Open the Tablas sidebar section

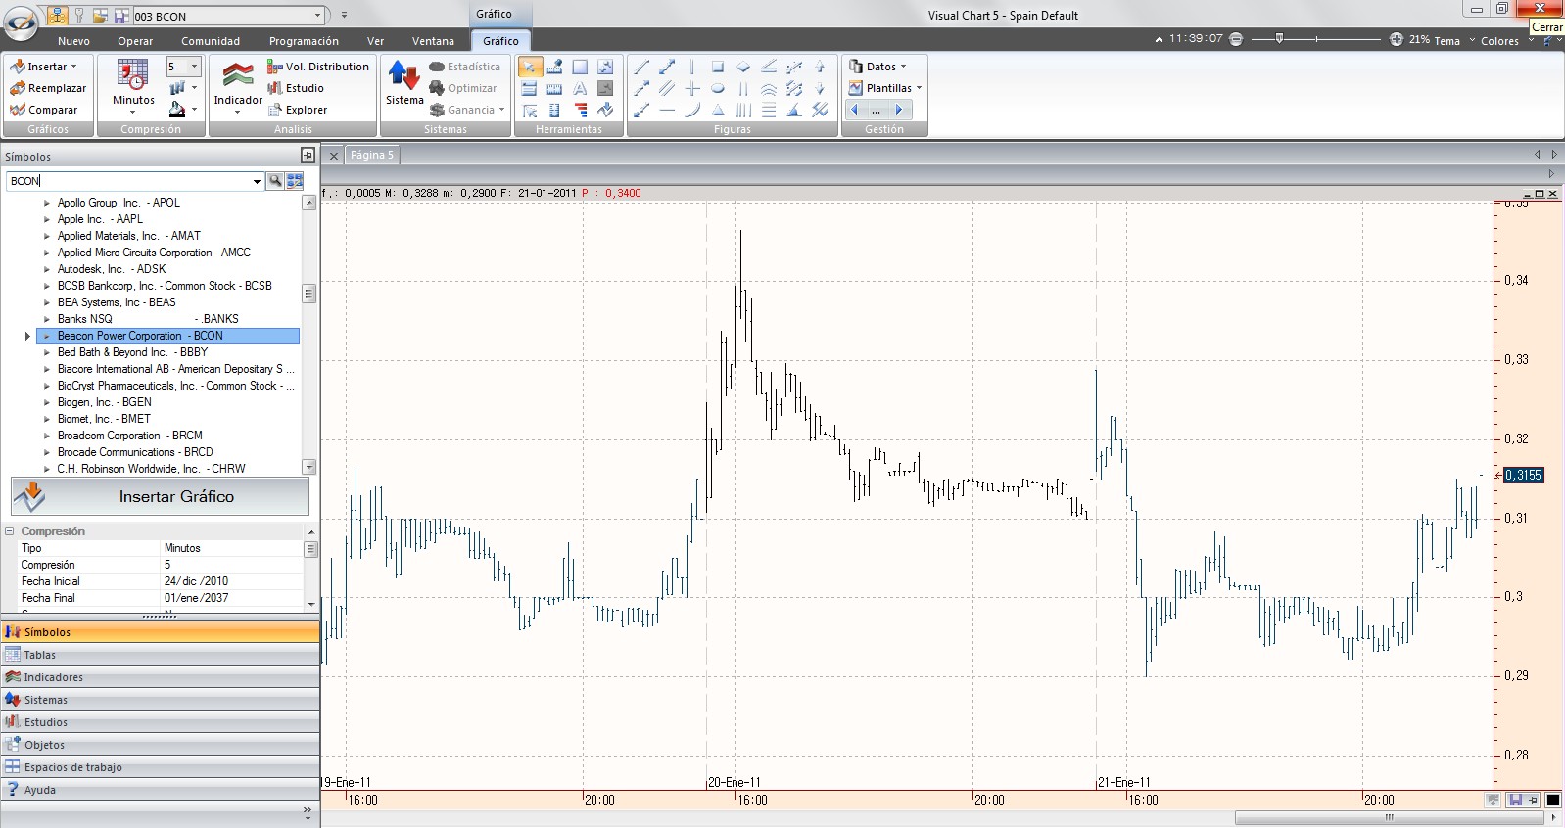point(160,655)
